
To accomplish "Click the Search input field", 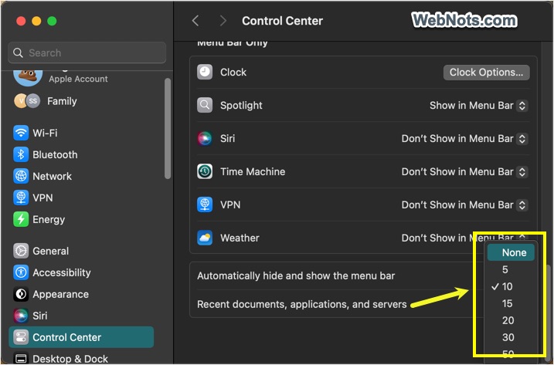I will (x=87, y=53).
